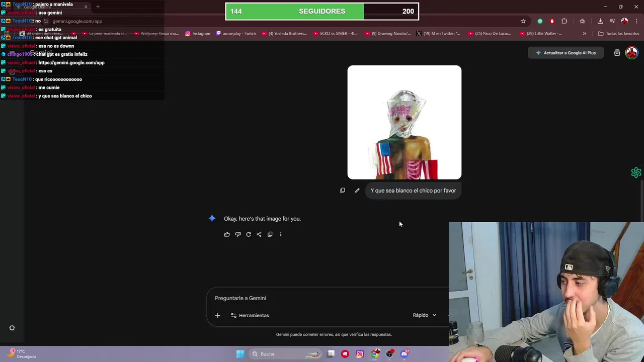Image resolution: width=644 pixels, height=362 pixels.
Task: Click the floating ChatGPT icon on right edge
Action: coord(636,172)
